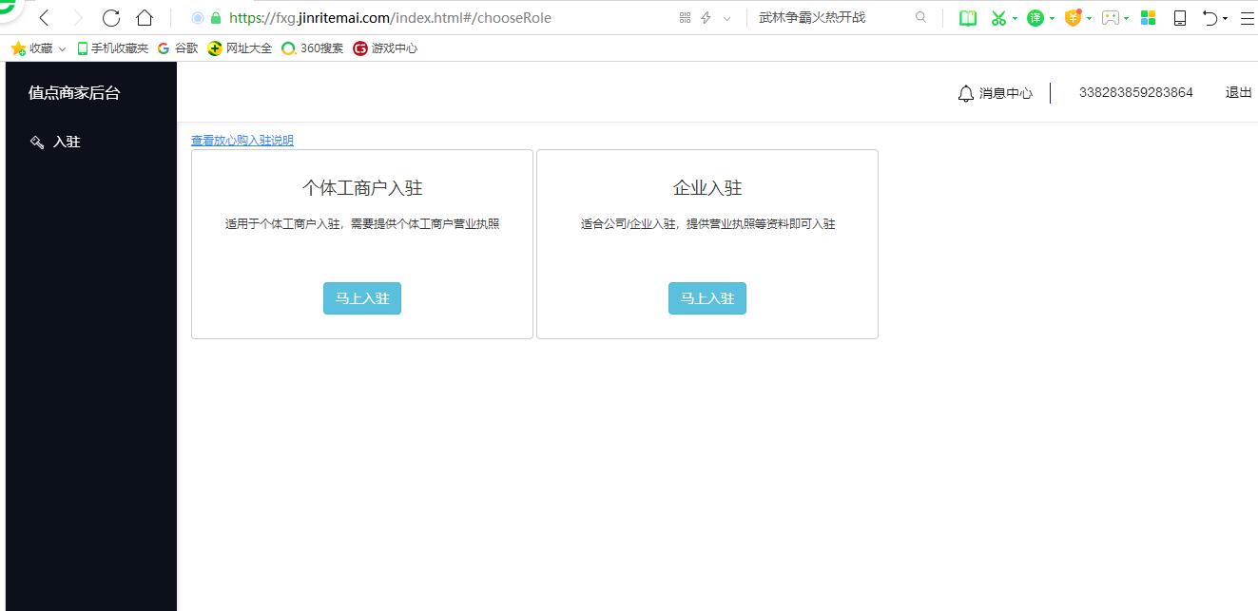Image resolution: width=1258 pixels, height=611 pixels.
Task: Click the search box showing 武林争霸火热开战
Action: click(x=813, y=17)
